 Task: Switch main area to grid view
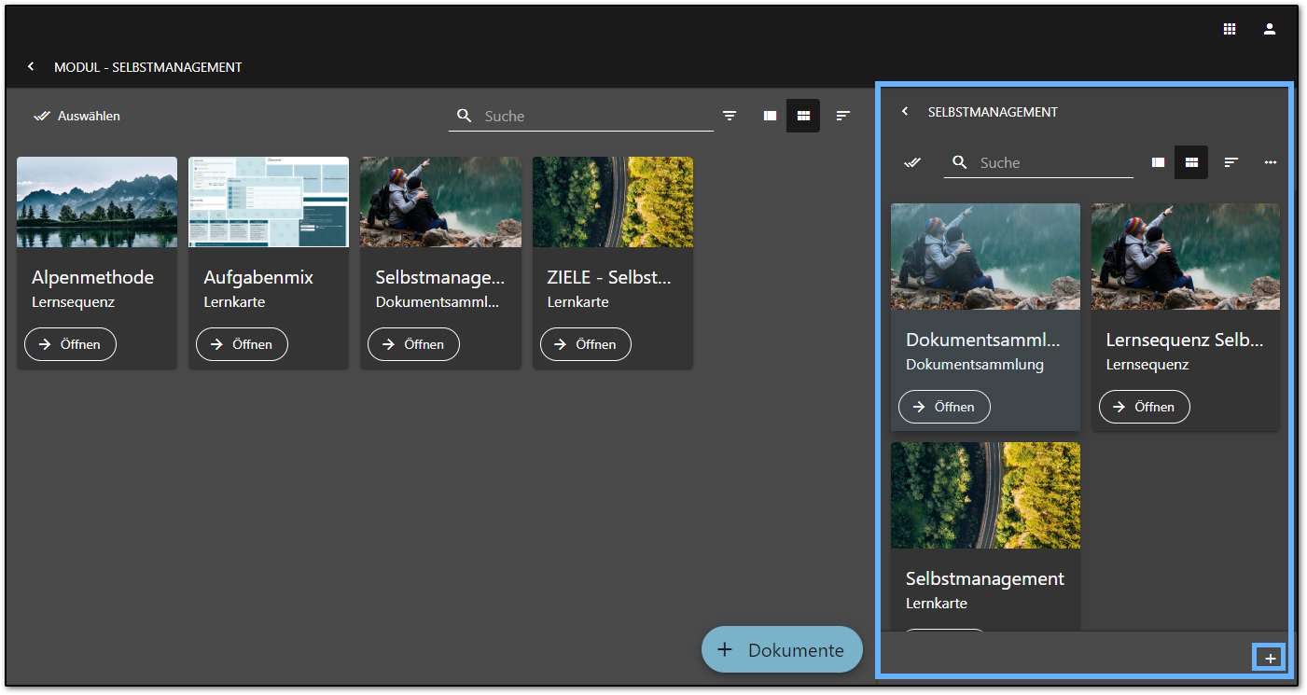803,116
